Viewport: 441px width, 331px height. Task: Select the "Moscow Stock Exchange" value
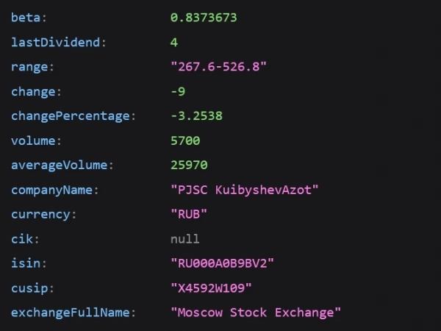[256, 313]
